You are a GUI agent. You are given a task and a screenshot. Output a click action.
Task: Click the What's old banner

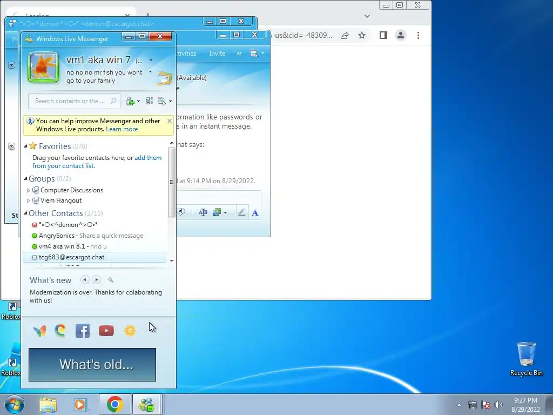(92, 365)
